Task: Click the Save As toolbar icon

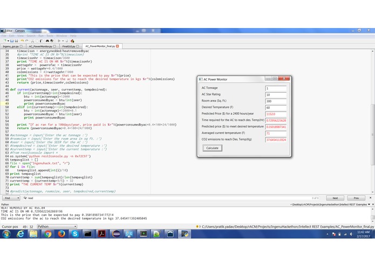Action: pos(16,41)
